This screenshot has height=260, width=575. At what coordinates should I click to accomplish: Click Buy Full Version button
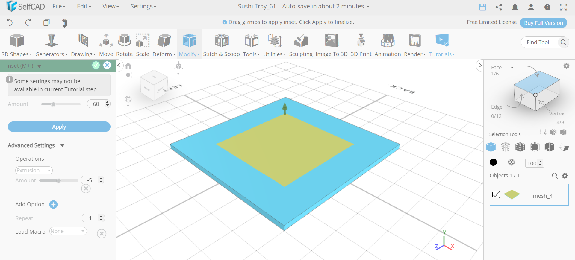(544, 23)
